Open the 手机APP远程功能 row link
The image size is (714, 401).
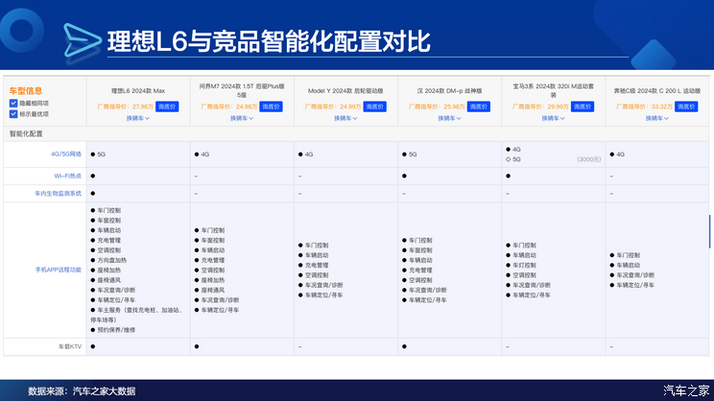[59, 270]
